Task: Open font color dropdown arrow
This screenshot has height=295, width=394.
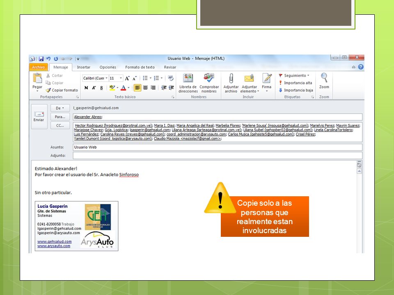Action: click(x=128, y=88)
